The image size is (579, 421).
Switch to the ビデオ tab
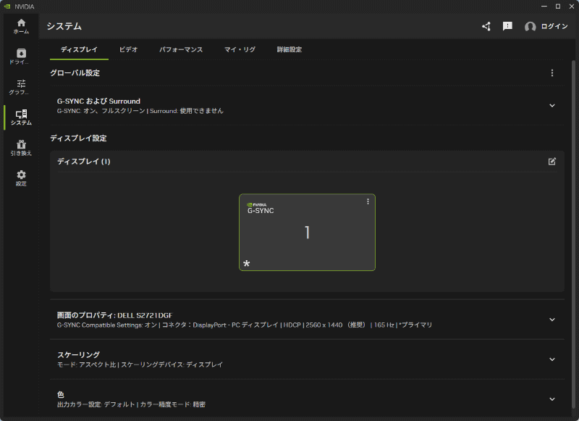(128, 49)
